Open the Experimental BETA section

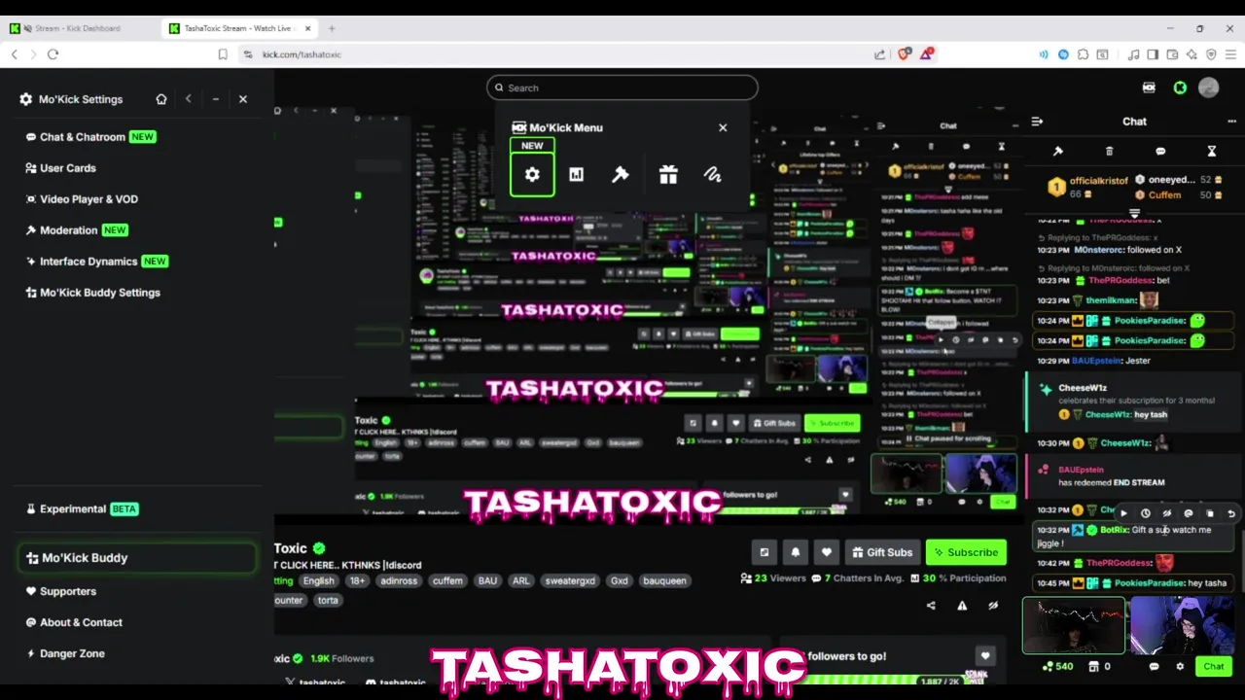(82, 508)
